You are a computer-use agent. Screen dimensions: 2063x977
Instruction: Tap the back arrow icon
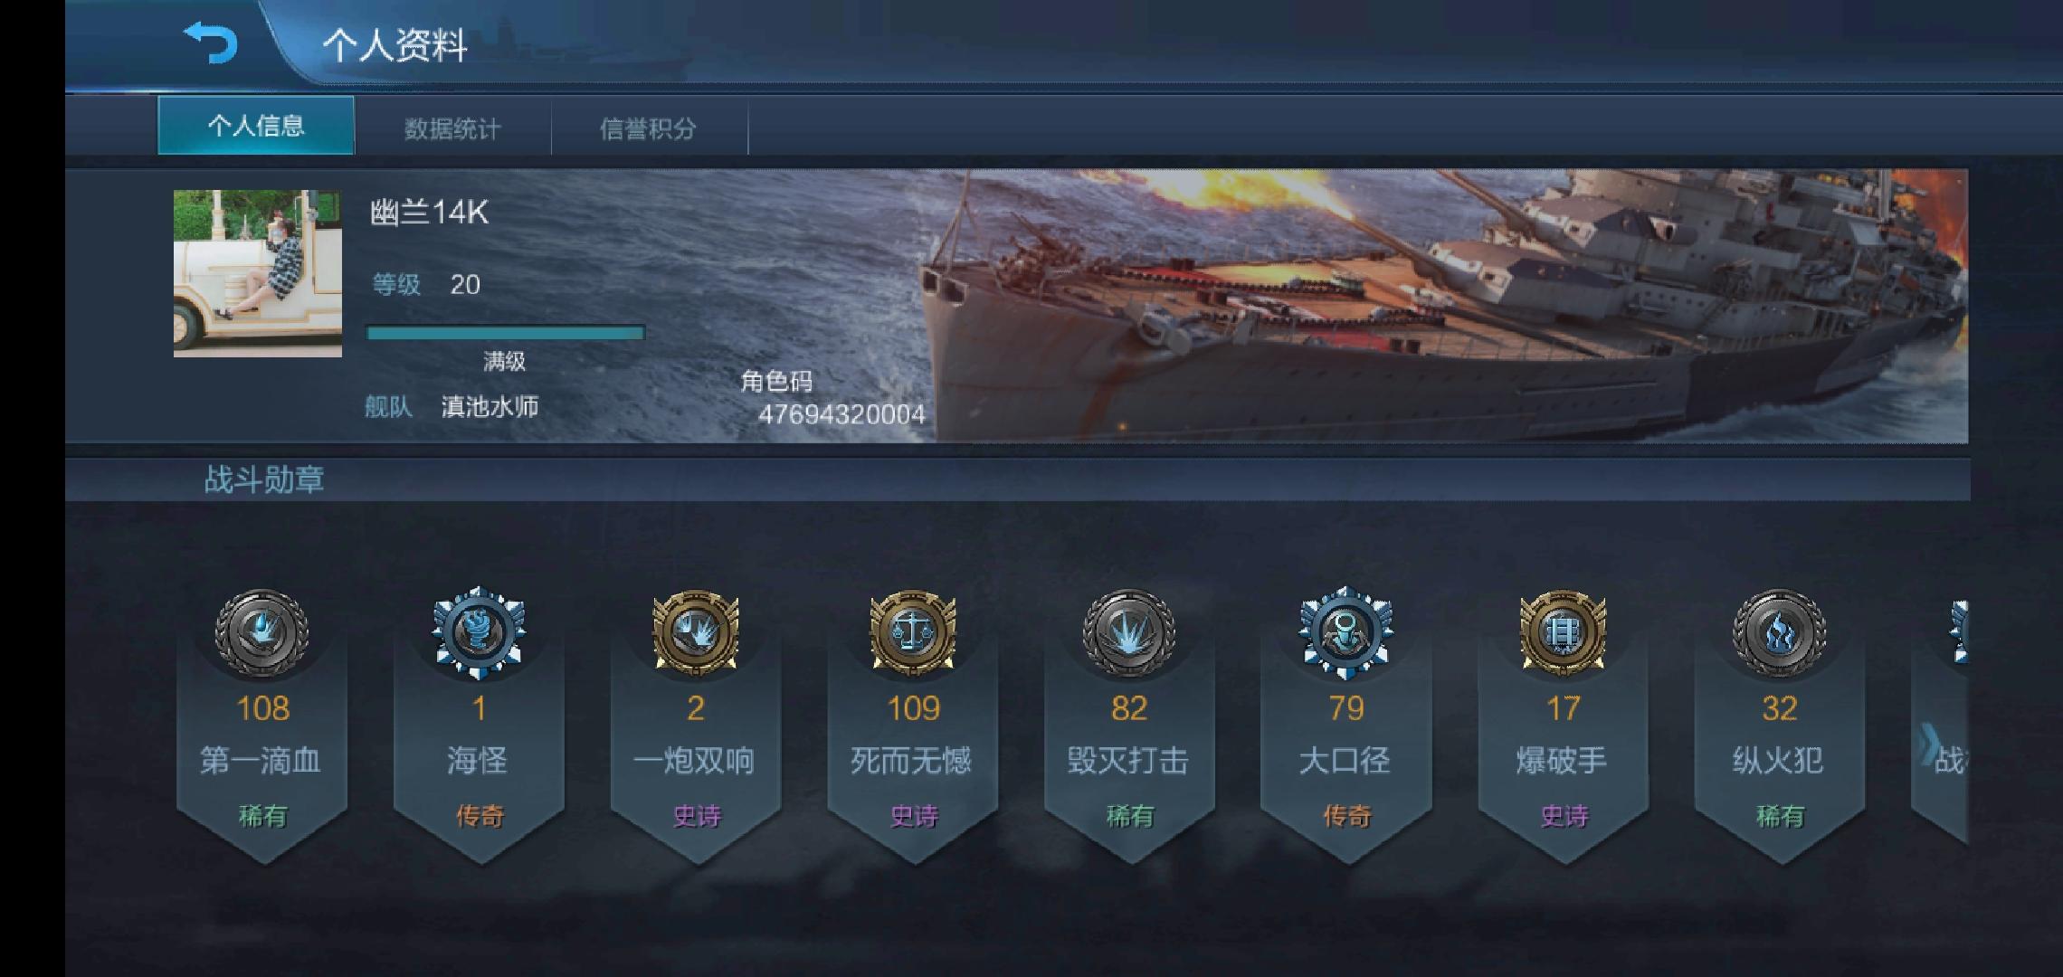tap(211, 43)
